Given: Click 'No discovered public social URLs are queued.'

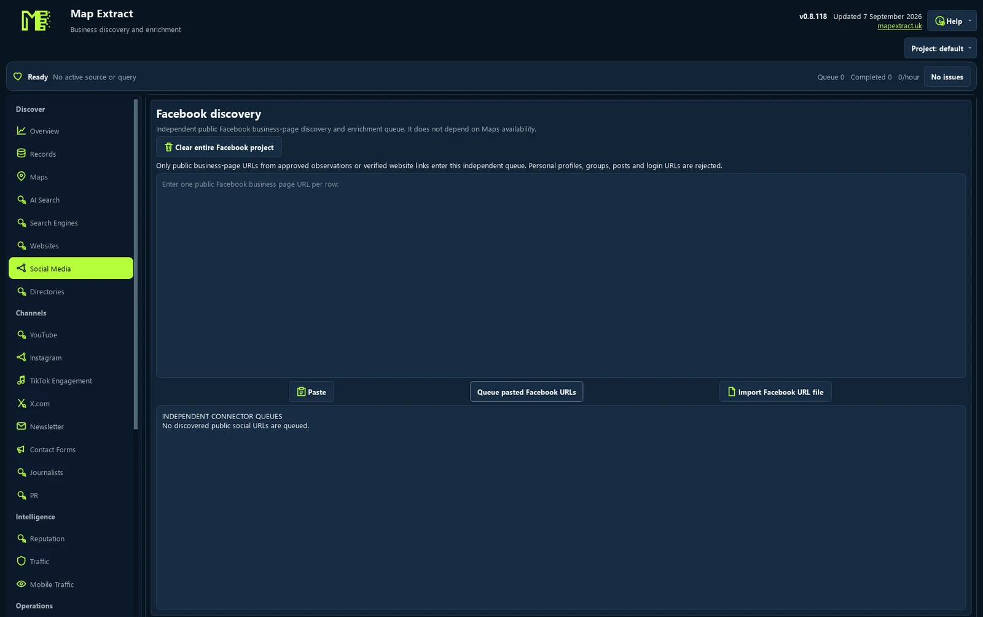Looking at the screenshot, I should coord(235,425).
